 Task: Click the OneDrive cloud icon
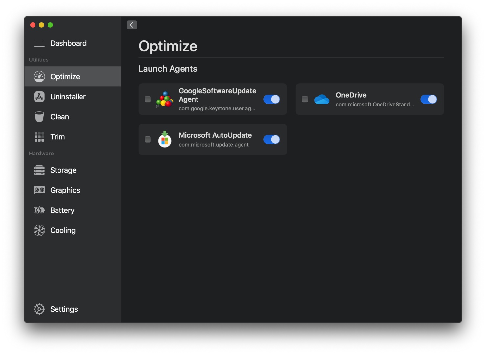[x=322, y=99]
